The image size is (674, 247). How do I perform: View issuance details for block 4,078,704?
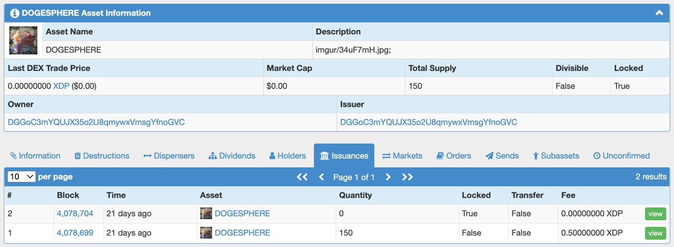coord(656,214)
